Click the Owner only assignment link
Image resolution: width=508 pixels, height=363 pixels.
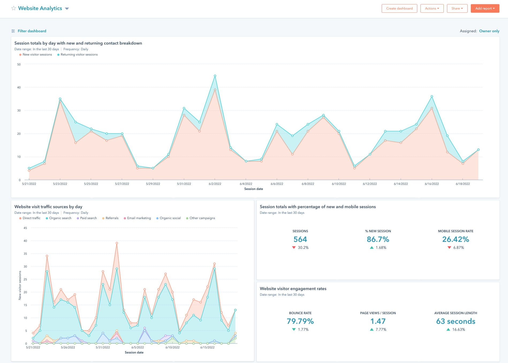(x=489, y=31)
